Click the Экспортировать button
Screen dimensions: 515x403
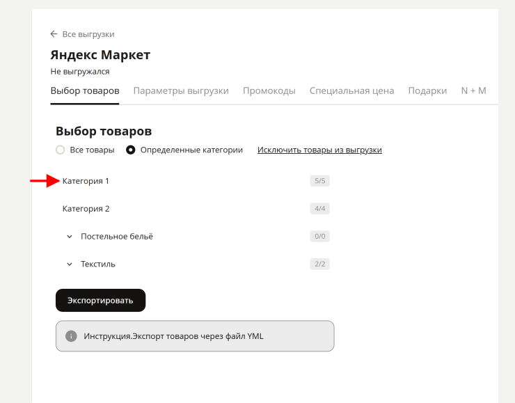100,300
